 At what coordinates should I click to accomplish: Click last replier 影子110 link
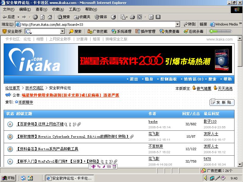(210, 121)
